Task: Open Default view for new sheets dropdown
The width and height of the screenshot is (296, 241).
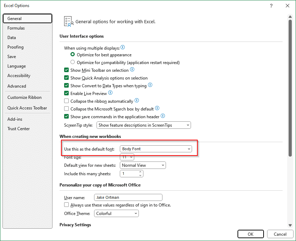Action: [x=143, y=165]
